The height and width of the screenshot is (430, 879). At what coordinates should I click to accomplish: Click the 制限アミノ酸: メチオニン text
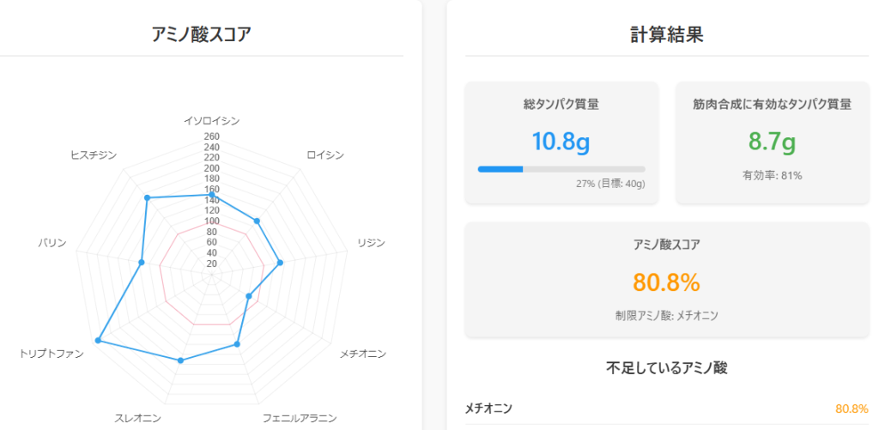[x=666, y=315]
